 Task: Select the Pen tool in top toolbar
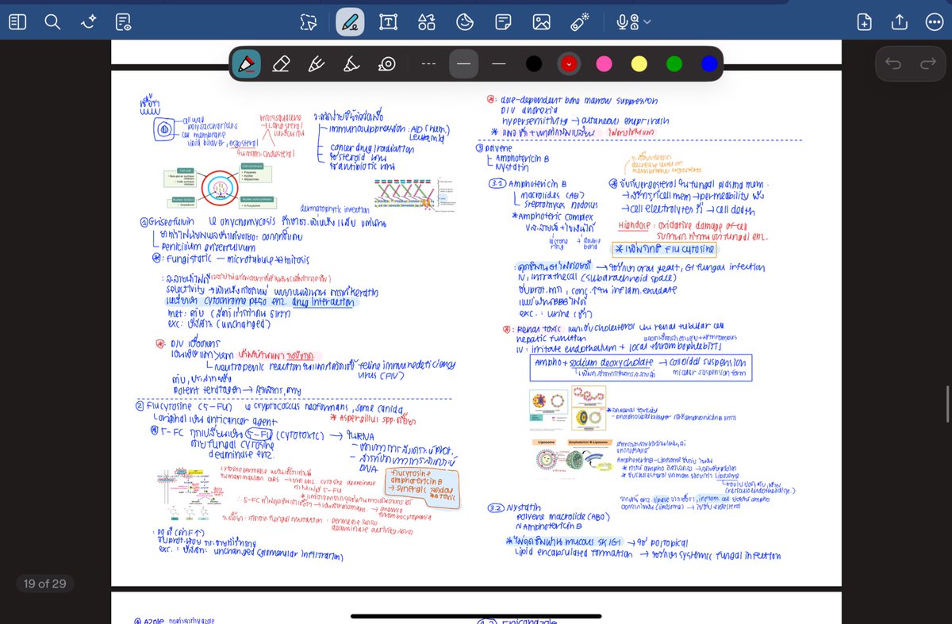click(350, 22)
